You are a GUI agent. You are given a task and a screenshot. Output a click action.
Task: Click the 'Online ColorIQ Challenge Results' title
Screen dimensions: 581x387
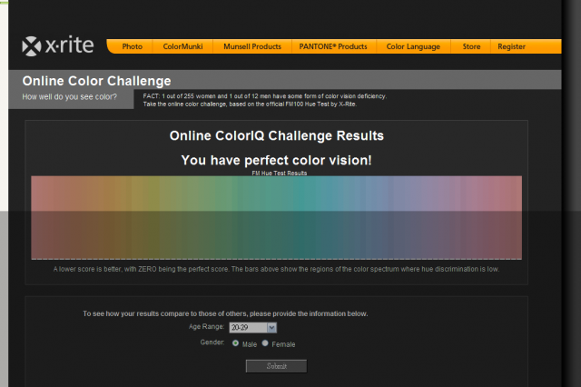click(276, 135)
